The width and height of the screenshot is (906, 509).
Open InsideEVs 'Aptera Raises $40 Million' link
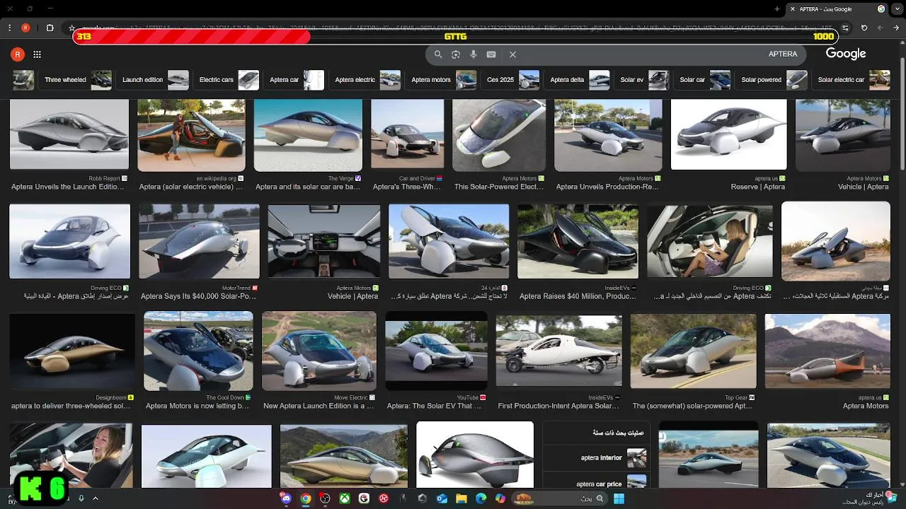coord(578,296)
